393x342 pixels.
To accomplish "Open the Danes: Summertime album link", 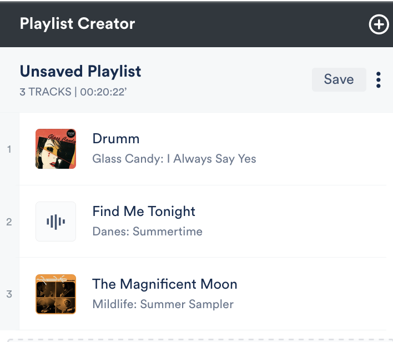I will (147, 232).
